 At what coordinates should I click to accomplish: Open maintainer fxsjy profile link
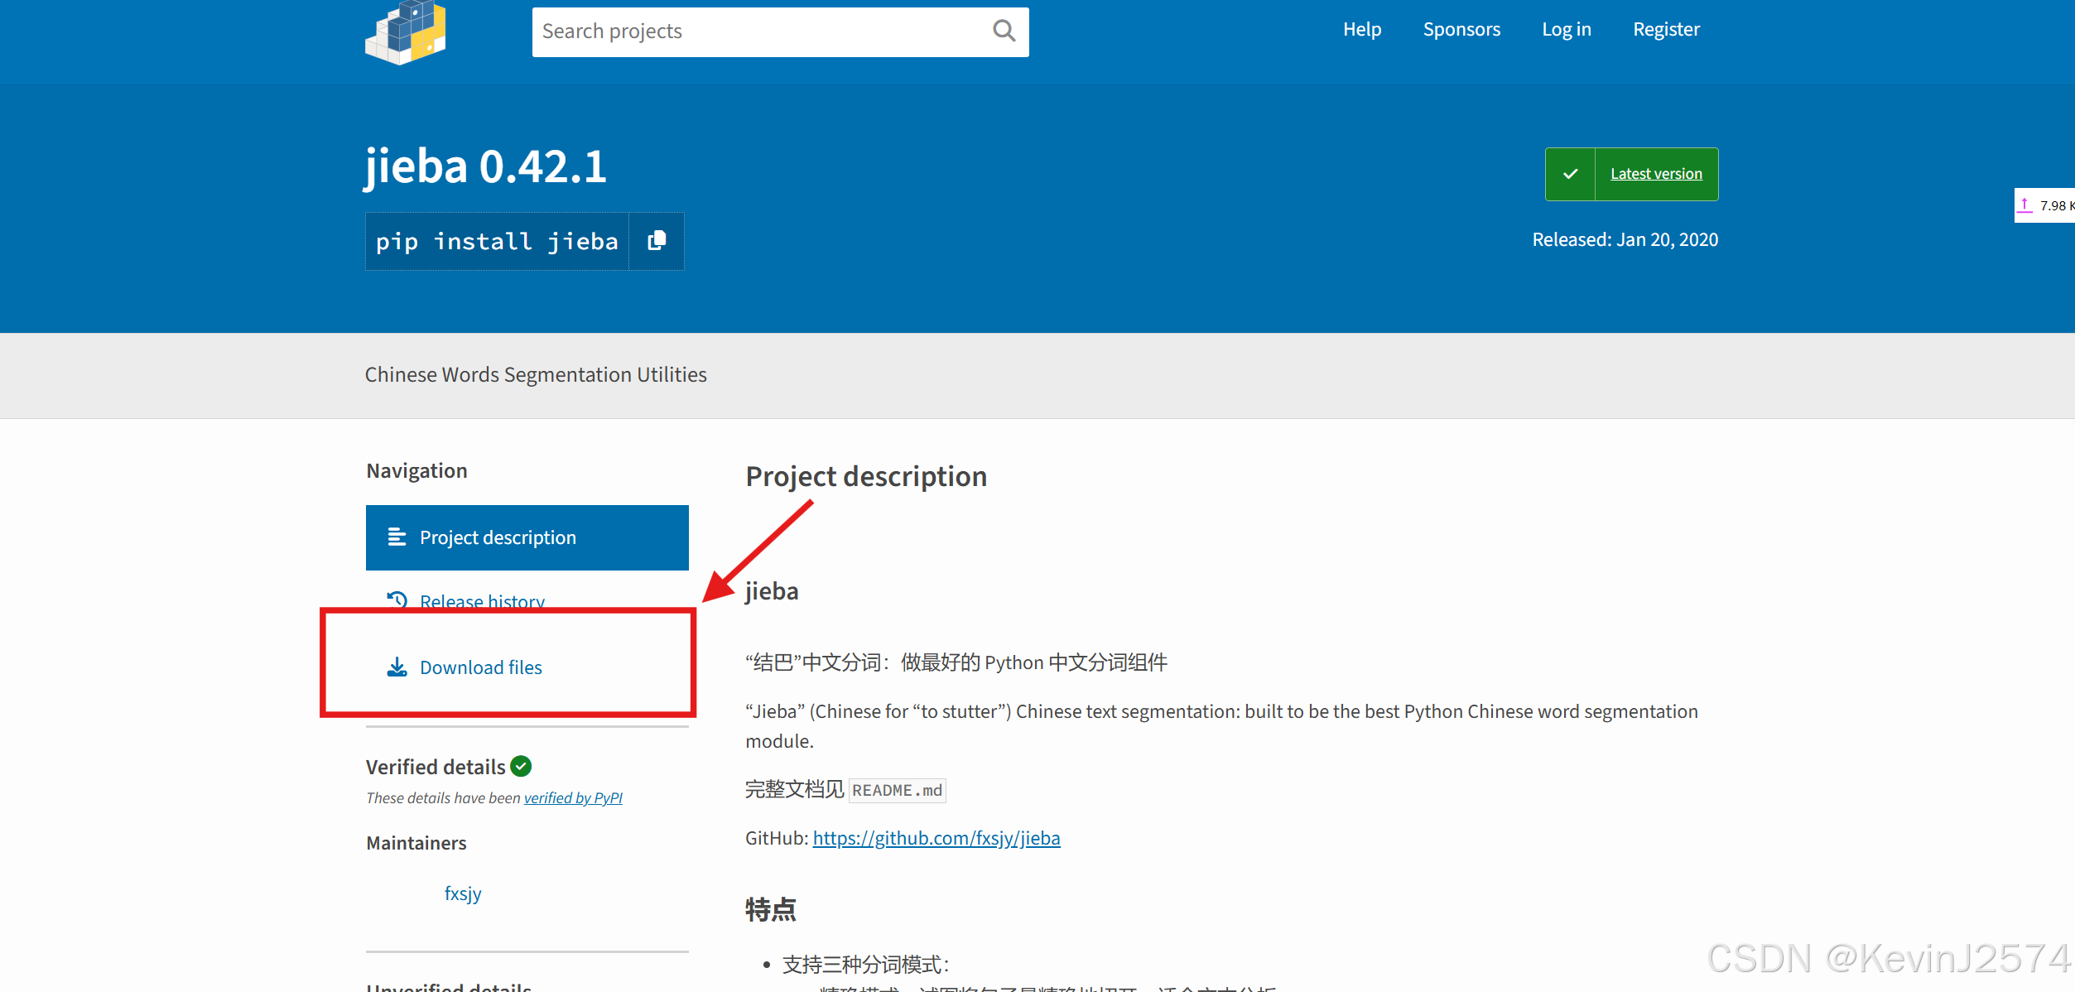click(x=463, y=893)
